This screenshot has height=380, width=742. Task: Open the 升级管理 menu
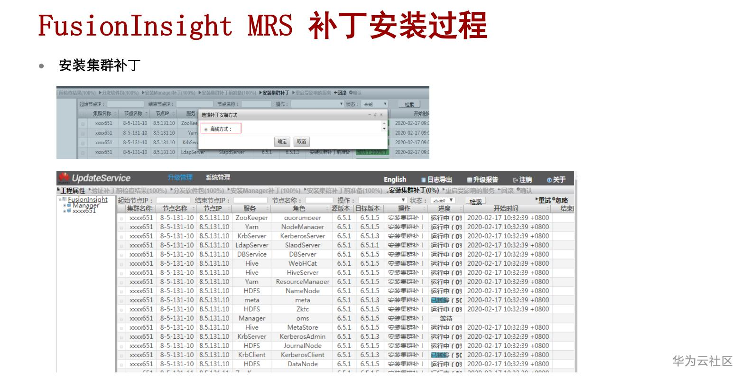coord(180,177)
